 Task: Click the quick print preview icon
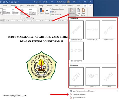[16, 2]
